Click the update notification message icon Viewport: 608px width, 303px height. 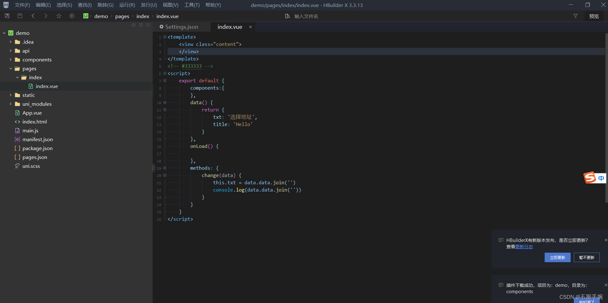coord(501,240)
